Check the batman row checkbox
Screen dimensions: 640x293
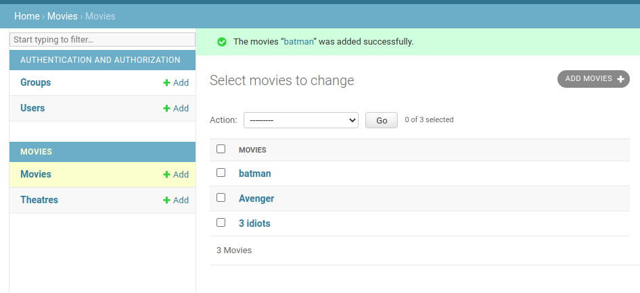pyautogui.click(x=221, y=173)
